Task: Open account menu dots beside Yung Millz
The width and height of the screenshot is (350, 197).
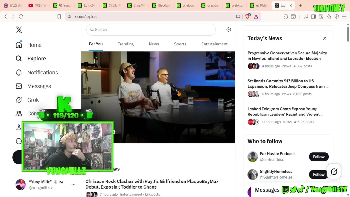Action: point(73,185)
